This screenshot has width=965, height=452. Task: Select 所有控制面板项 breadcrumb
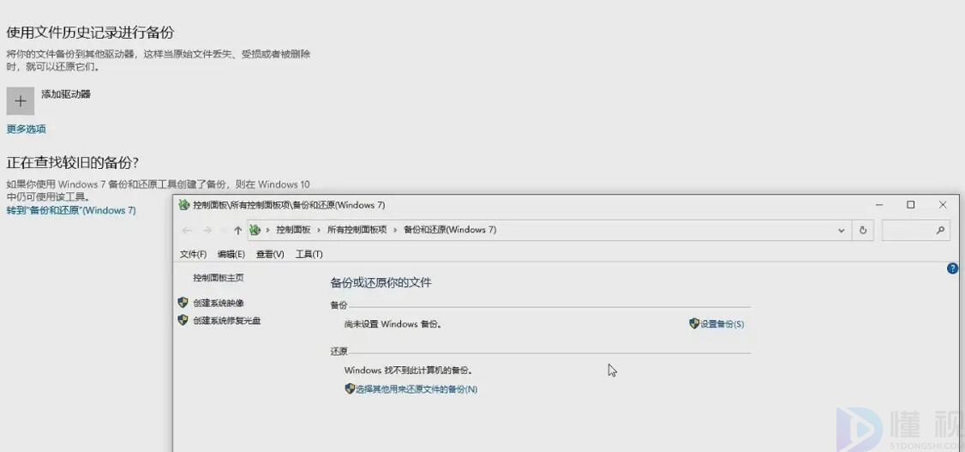(x=357, y=230)
